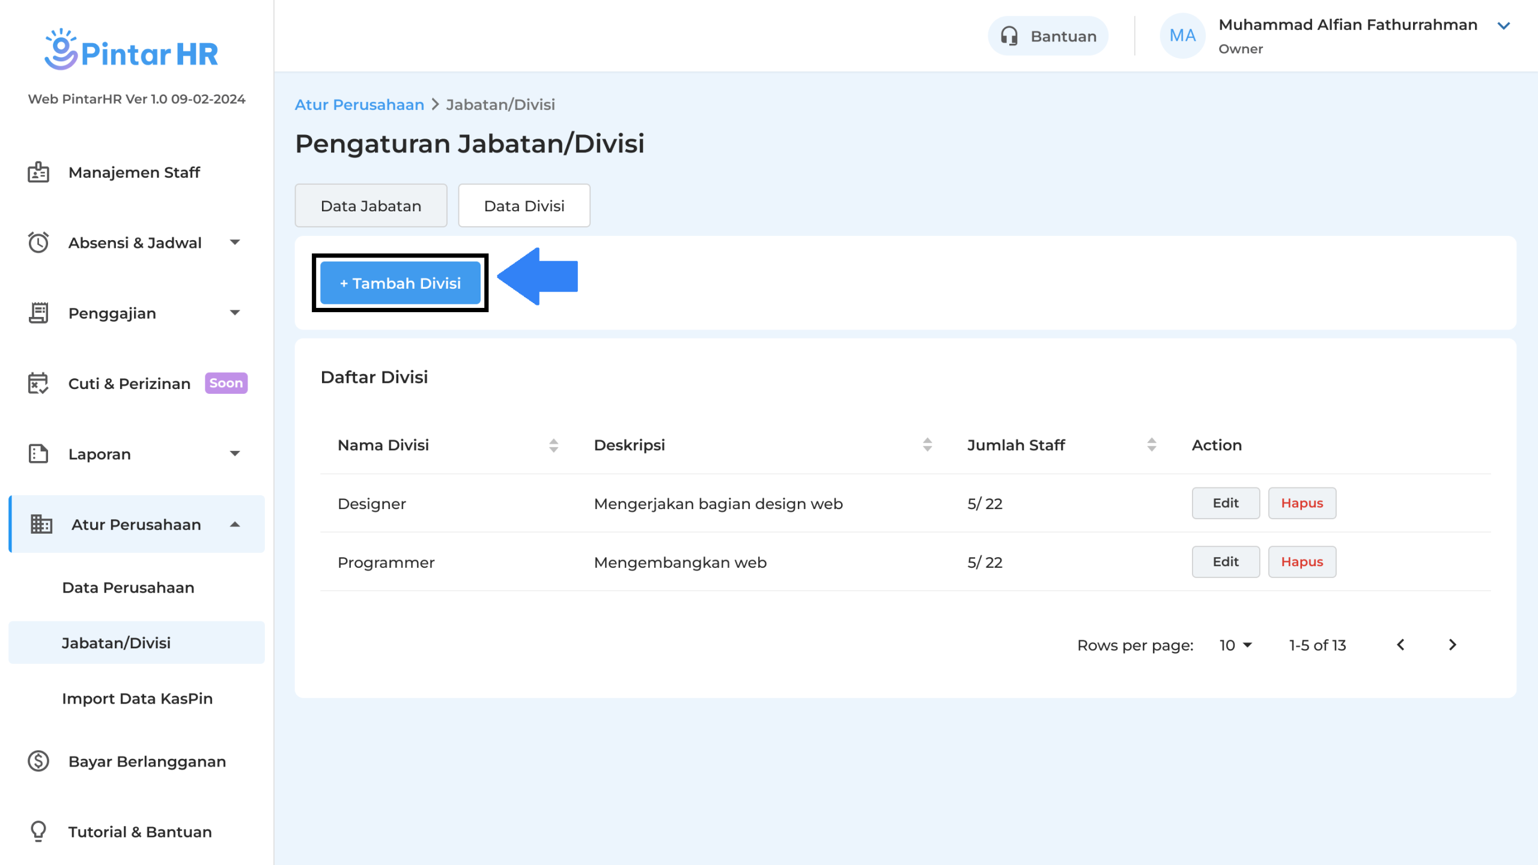Click the version text Web PintarHR Ver 1.0

136,99
